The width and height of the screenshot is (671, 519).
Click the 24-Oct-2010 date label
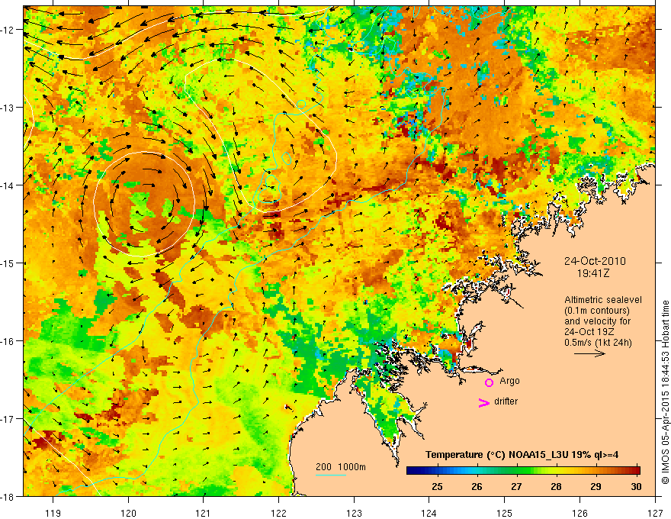pyautogui.click(x=595, y=261)
